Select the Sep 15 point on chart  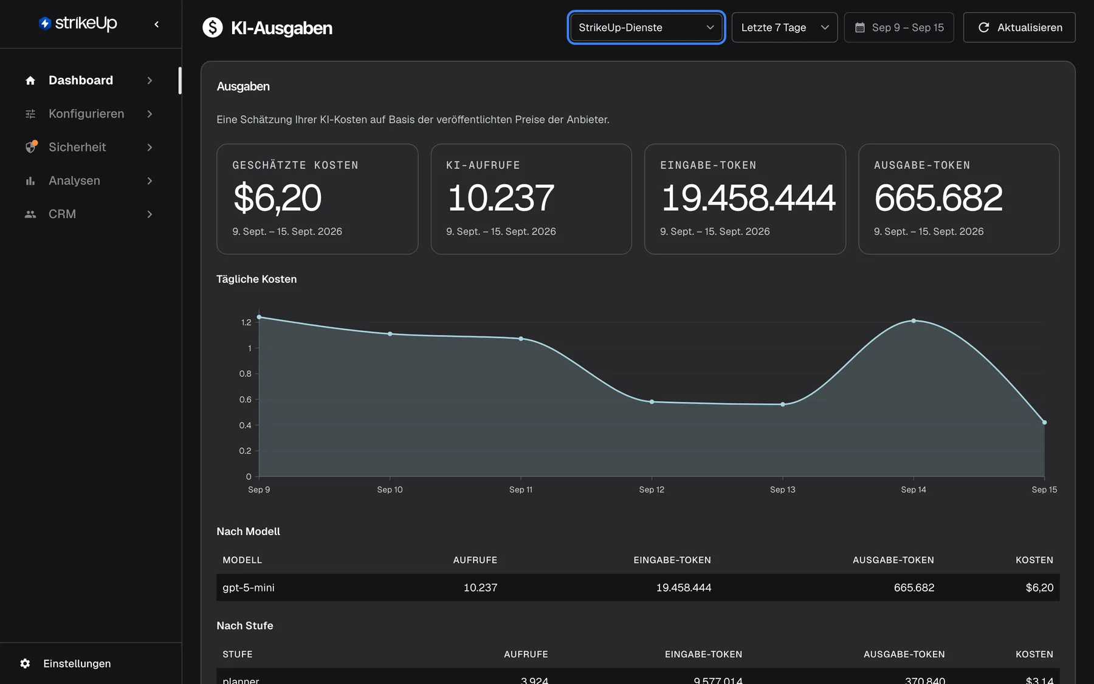1044,422
